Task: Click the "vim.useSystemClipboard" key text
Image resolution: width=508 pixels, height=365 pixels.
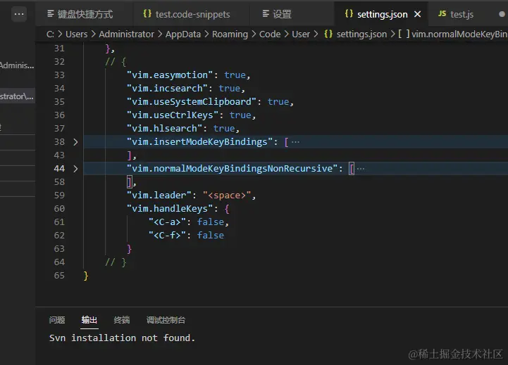Action: tap(192, 101)
